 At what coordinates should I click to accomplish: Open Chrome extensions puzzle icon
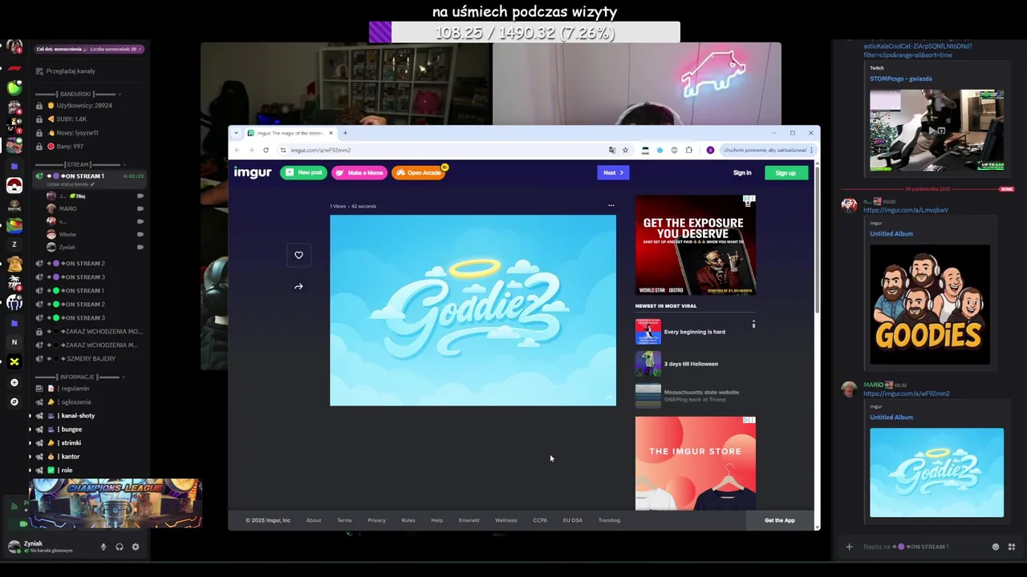[688, 150]
